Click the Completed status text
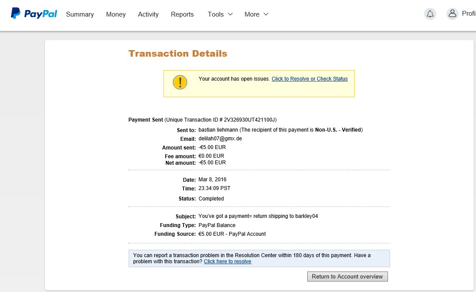Image resolution: width=476 pixels, height=292 pixels. click(x=211, y=198)
